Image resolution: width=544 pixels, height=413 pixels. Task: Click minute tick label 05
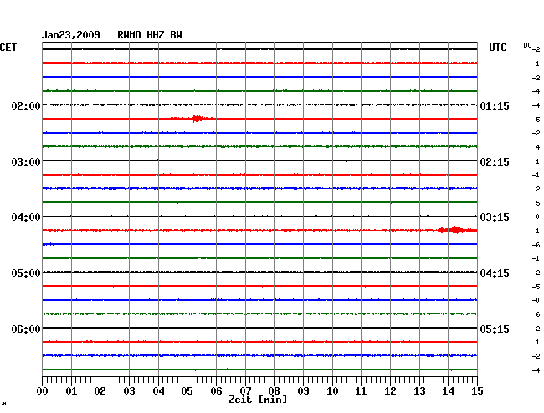coord(187,391)
